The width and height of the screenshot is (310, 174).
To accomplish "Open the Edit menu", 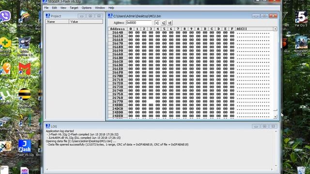I will point(54,8).
